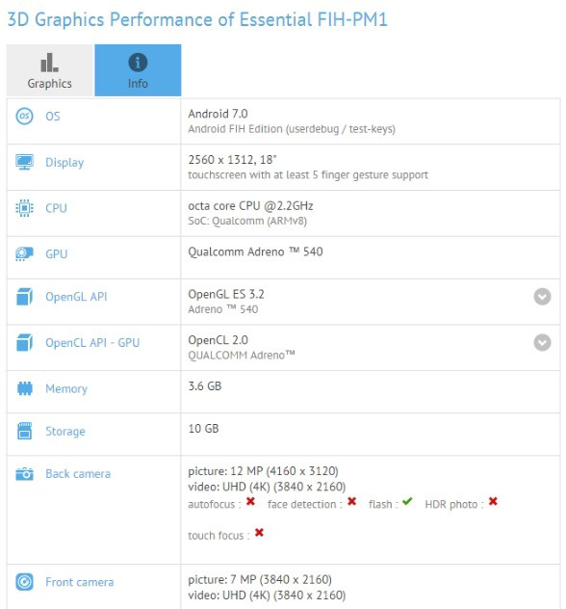Click the Front camera lens icon
The height and width of the screenshot is (609, 566).
coord(24,582)
